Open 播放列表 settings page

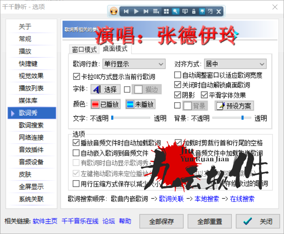[32, 88]
